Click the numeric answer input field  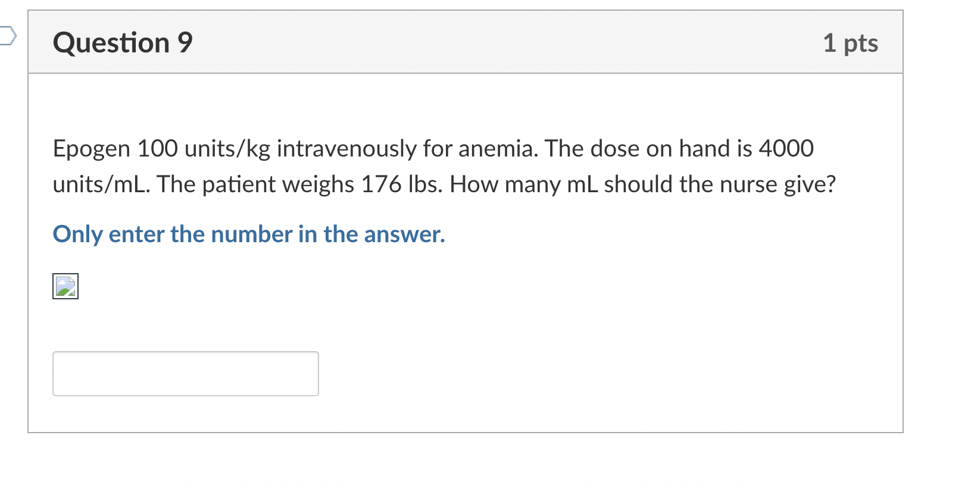pos(186,374)
